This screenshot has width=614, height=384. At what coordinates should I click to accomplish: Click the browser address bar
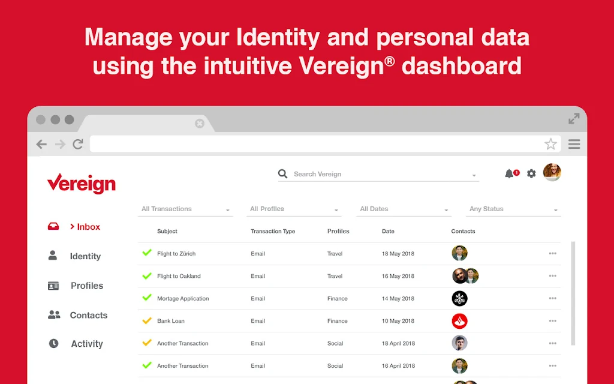click(x=326, y=144)
